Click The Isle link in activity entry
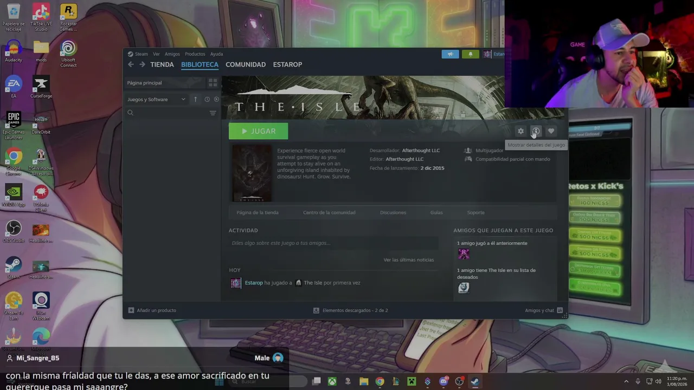Viewport: 694px width, 390px height. click(313, 283)
